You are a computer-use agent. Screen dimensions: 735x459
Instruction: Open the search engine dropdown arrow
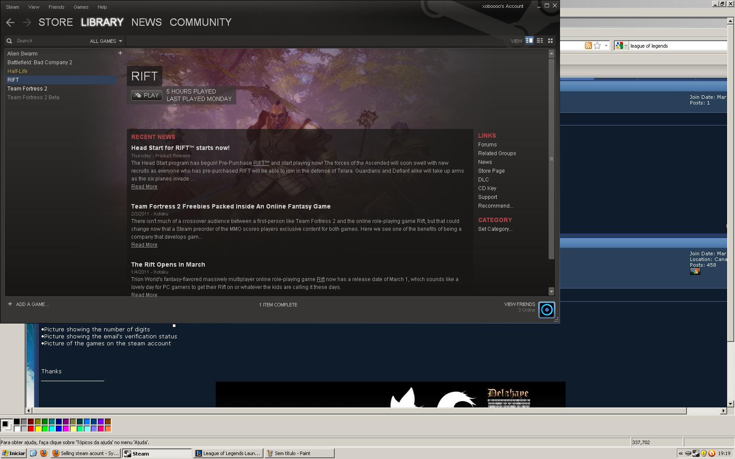click(x=626, y=45)
